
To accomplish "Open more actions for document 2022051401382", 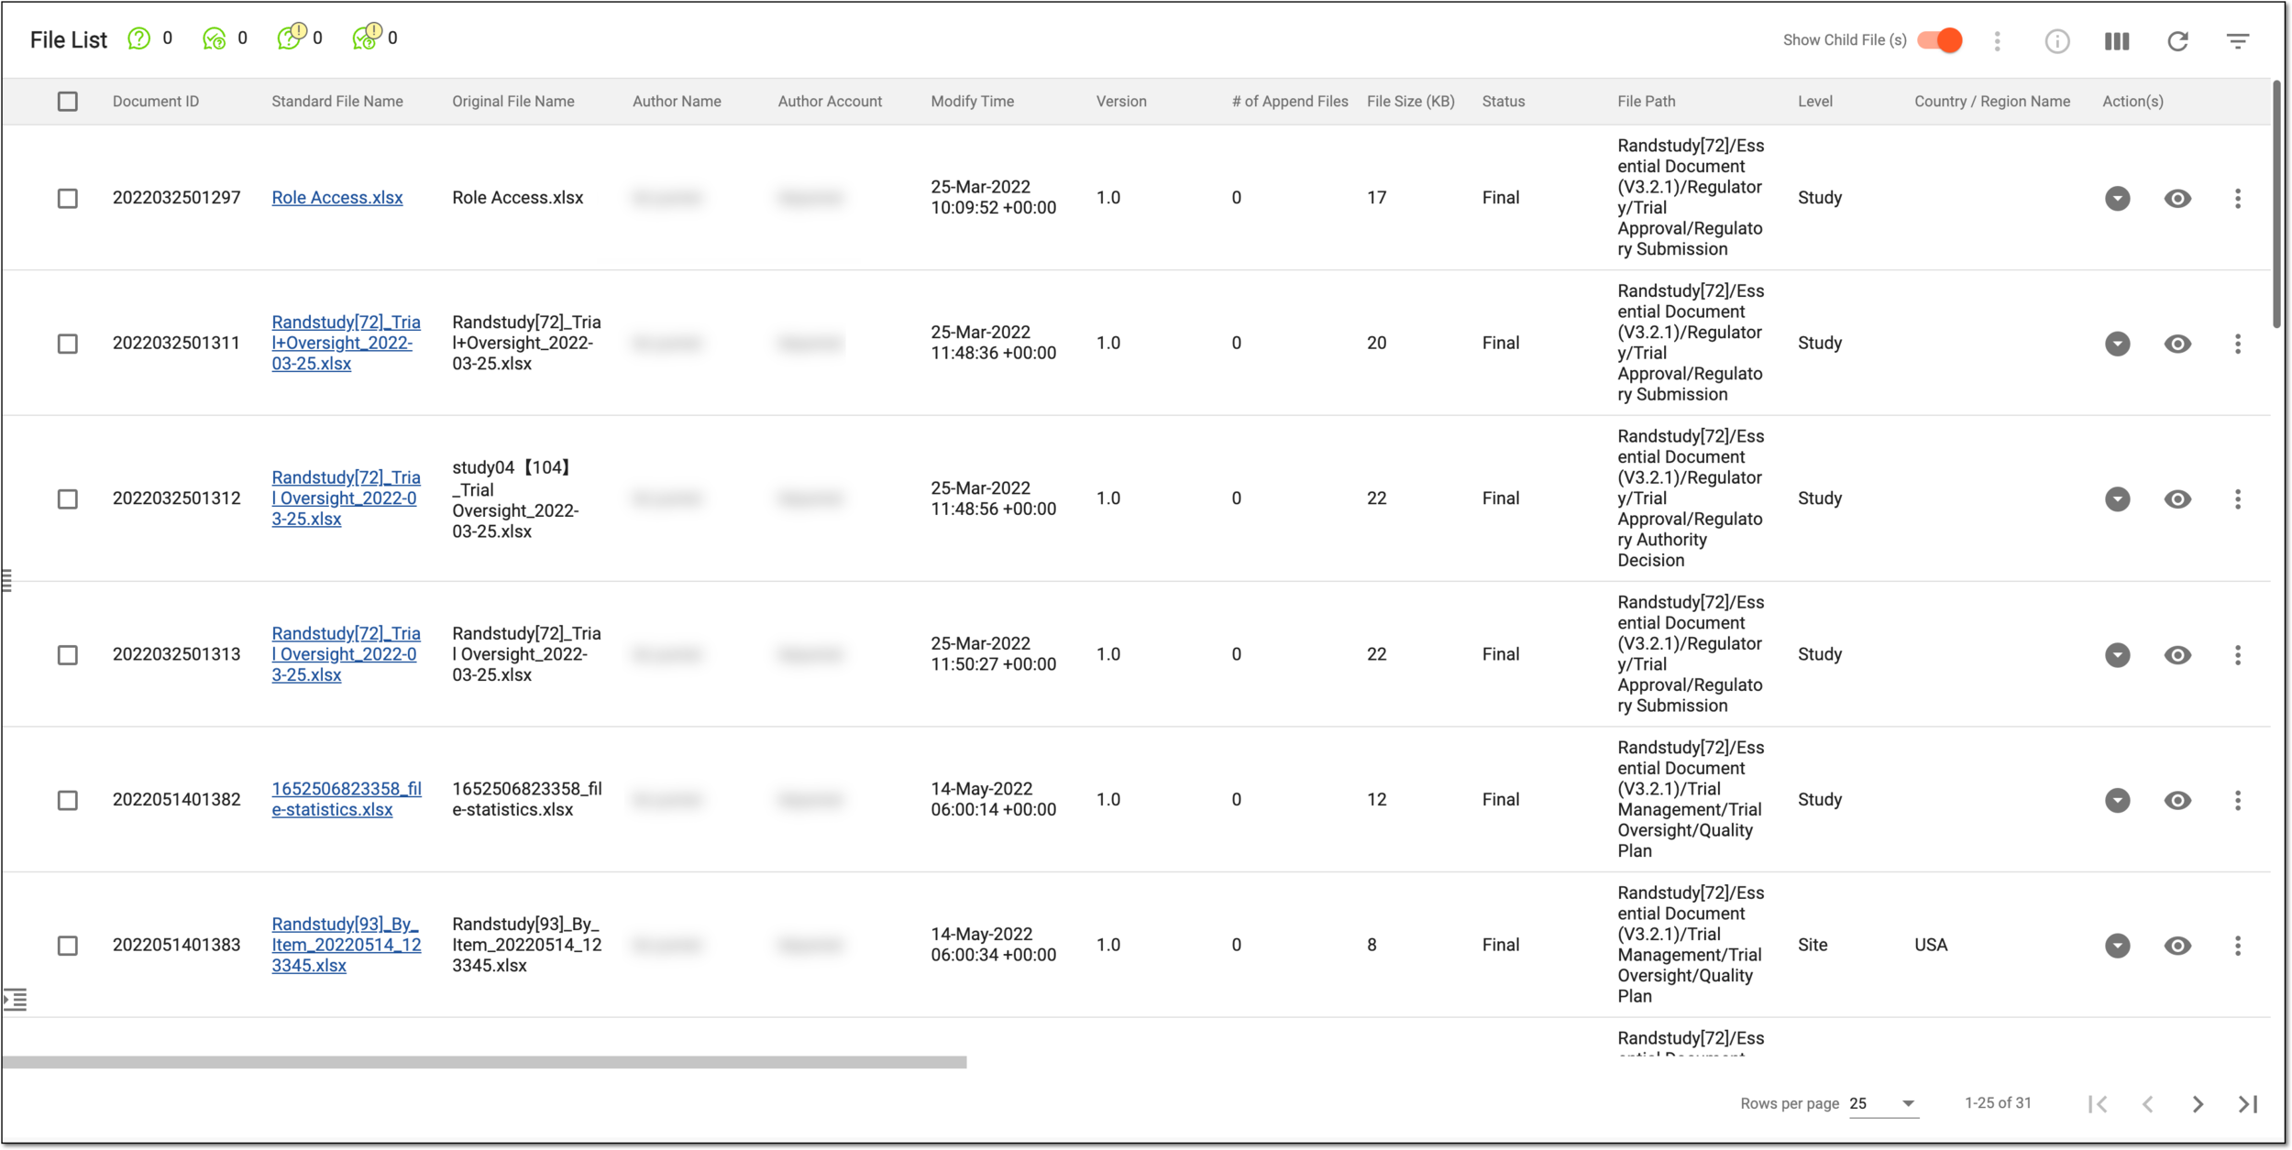I will click(2238, 801).
